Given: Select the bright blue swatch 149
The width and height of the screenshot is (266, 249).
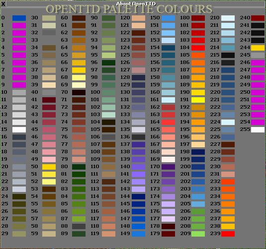Looking at the screenshot, I should (139, 234).
